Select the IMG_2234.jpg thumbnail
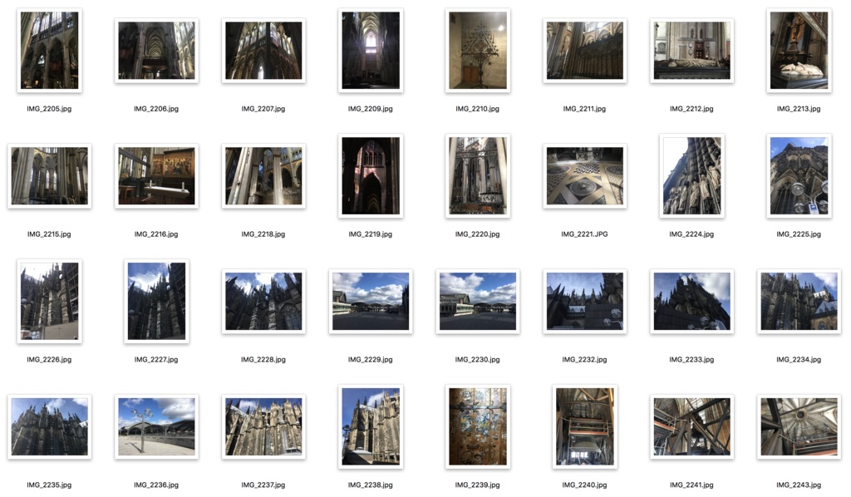The width and height of the screenshot is (851, 497). point(799,301)
